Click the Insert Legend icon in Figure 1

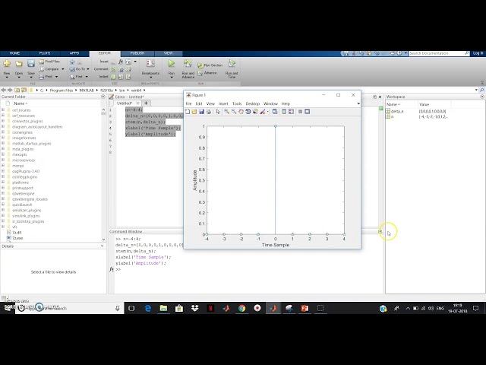(x=291, y=112)
